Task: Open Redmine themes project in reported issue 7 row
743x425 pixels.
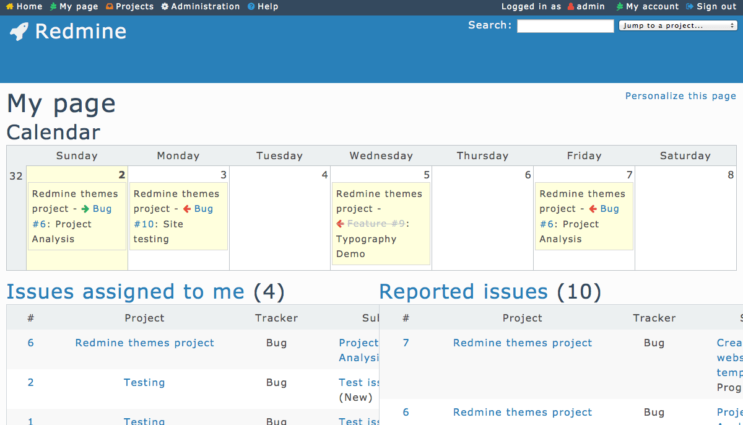Action: (x=523, y=343)
